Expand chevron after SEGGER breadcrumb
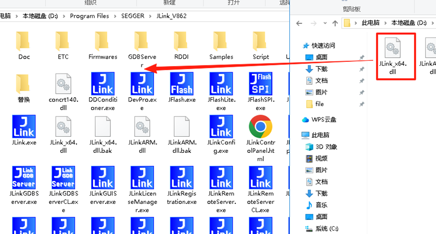The width and height of the screenshot is (436, 234). pos(150,17)
